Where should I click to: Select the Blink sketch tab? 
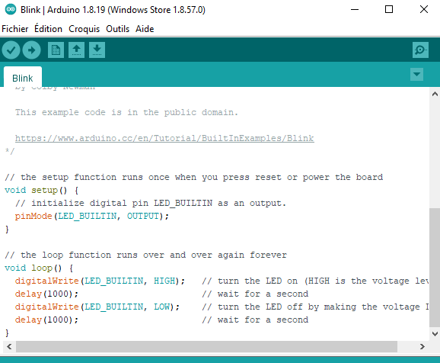click(x=23, y=78)
